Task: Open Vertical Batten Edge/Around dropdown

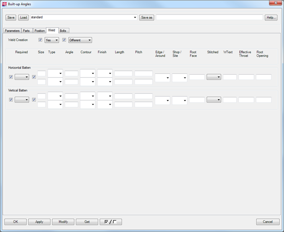Action: tap(162, 100)
